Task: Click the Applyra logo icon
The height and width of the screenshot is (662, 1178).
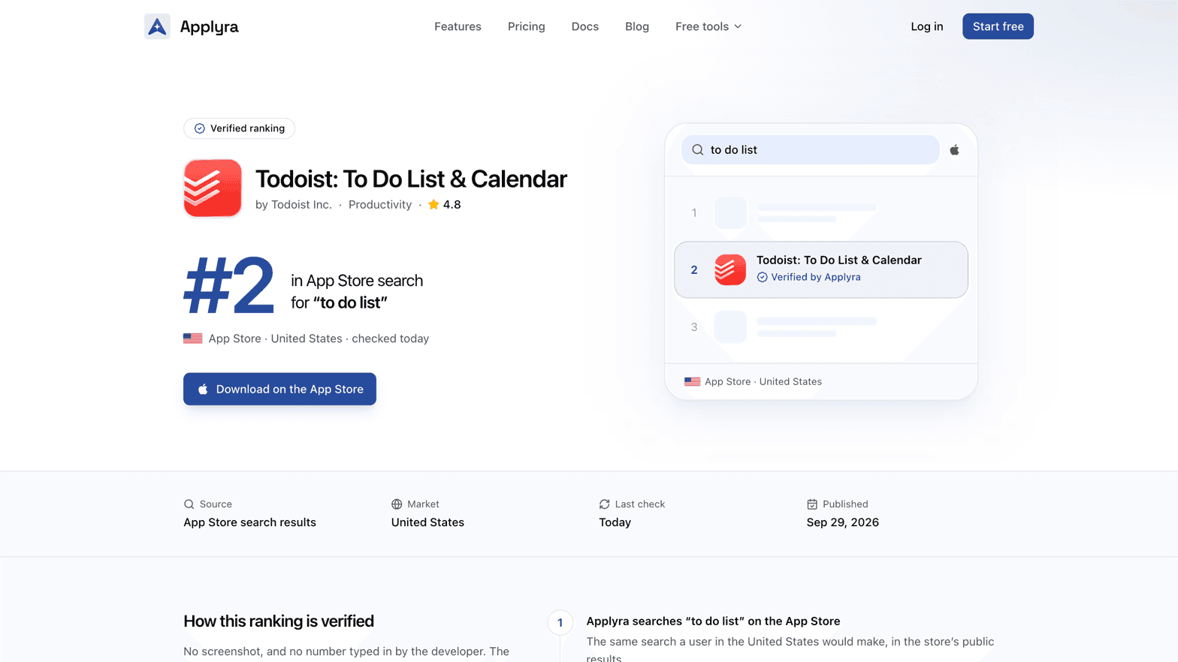Action: 157,26
